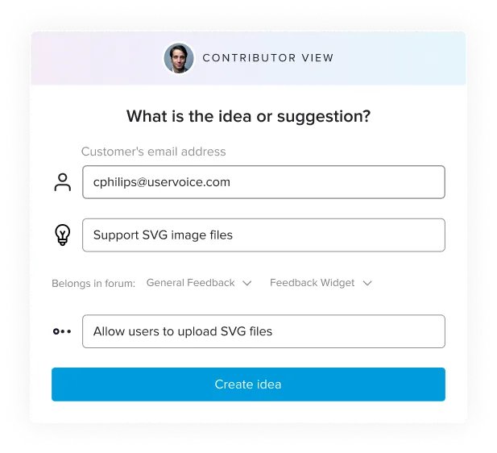Viewport: 497px width, 453px height.
Task: Focus the Allow users to upload SVG field
Action: coord(263,331)
